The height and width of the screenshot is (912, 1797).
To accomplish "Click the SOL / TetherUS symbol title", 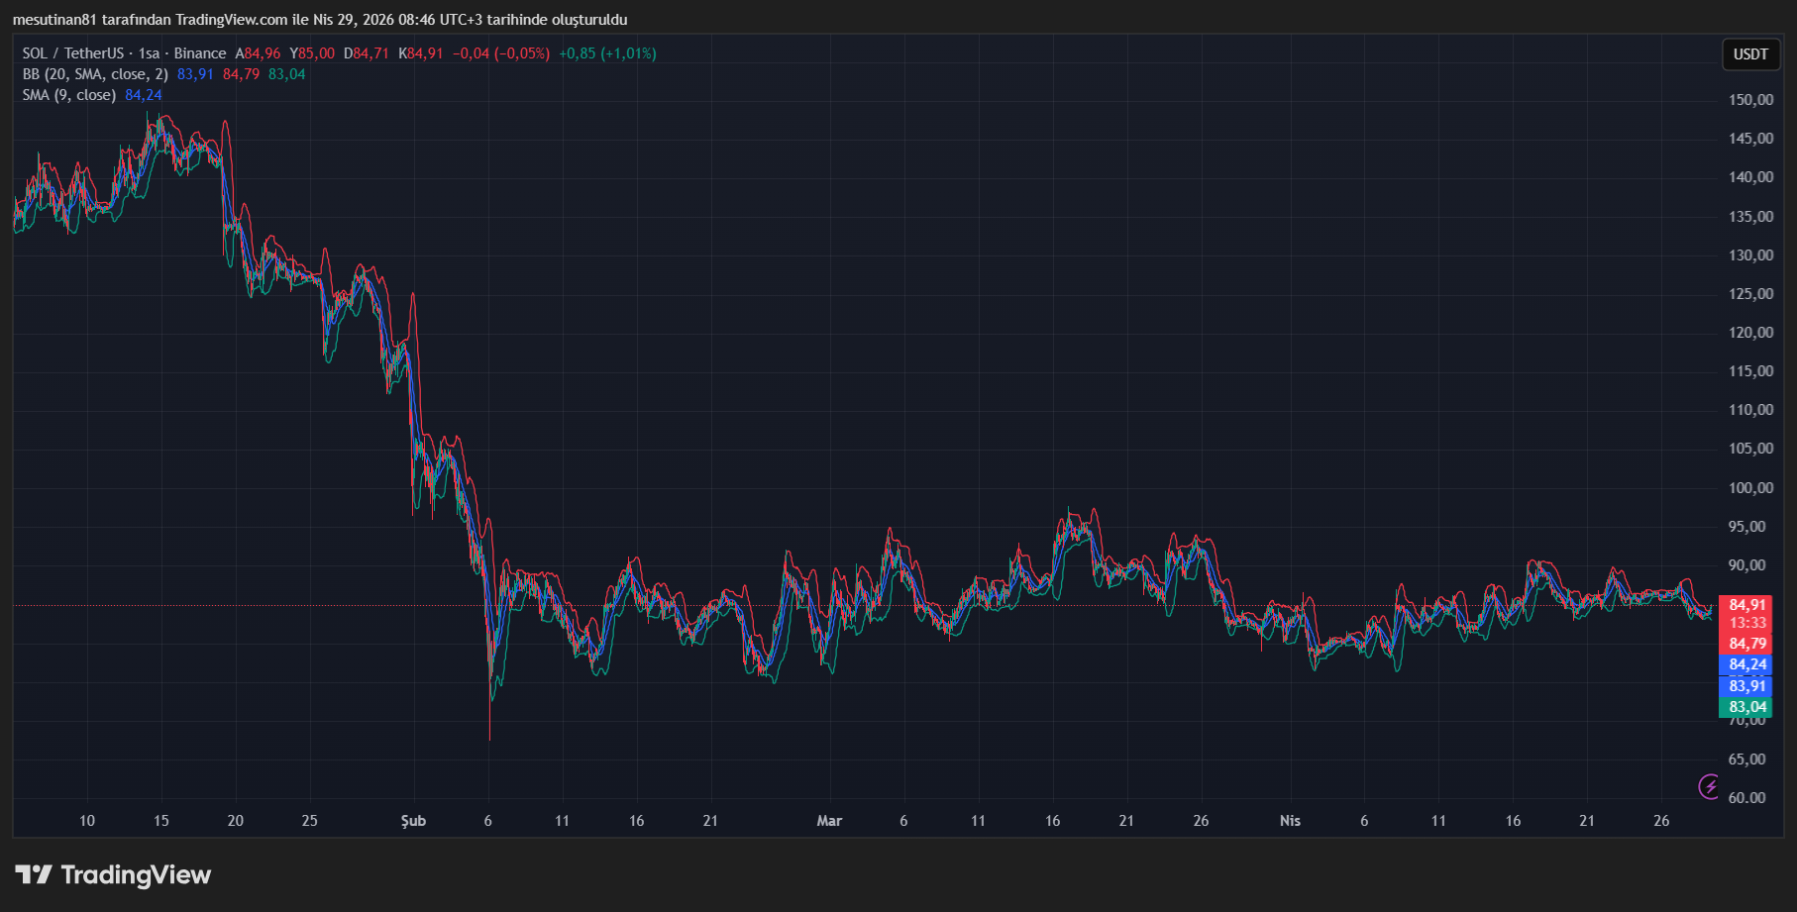I will (73, 53).
